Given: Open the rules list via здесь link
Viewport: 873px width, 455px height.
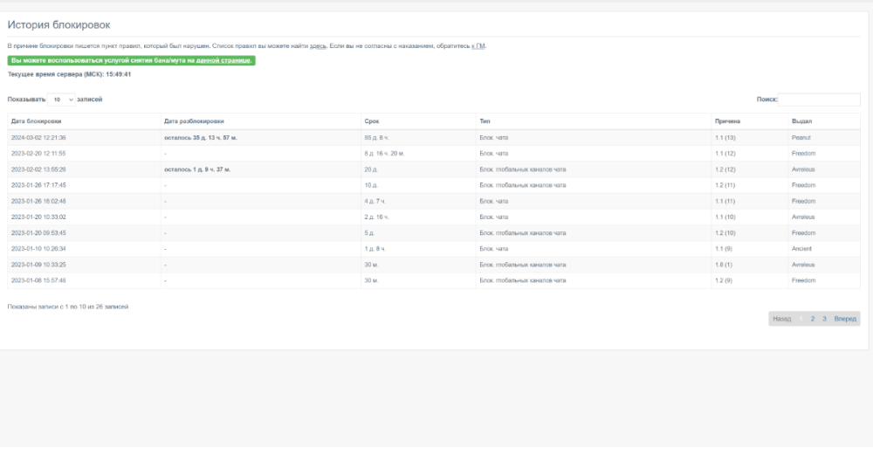Looking at the screenshot, I should coord(319,45).
